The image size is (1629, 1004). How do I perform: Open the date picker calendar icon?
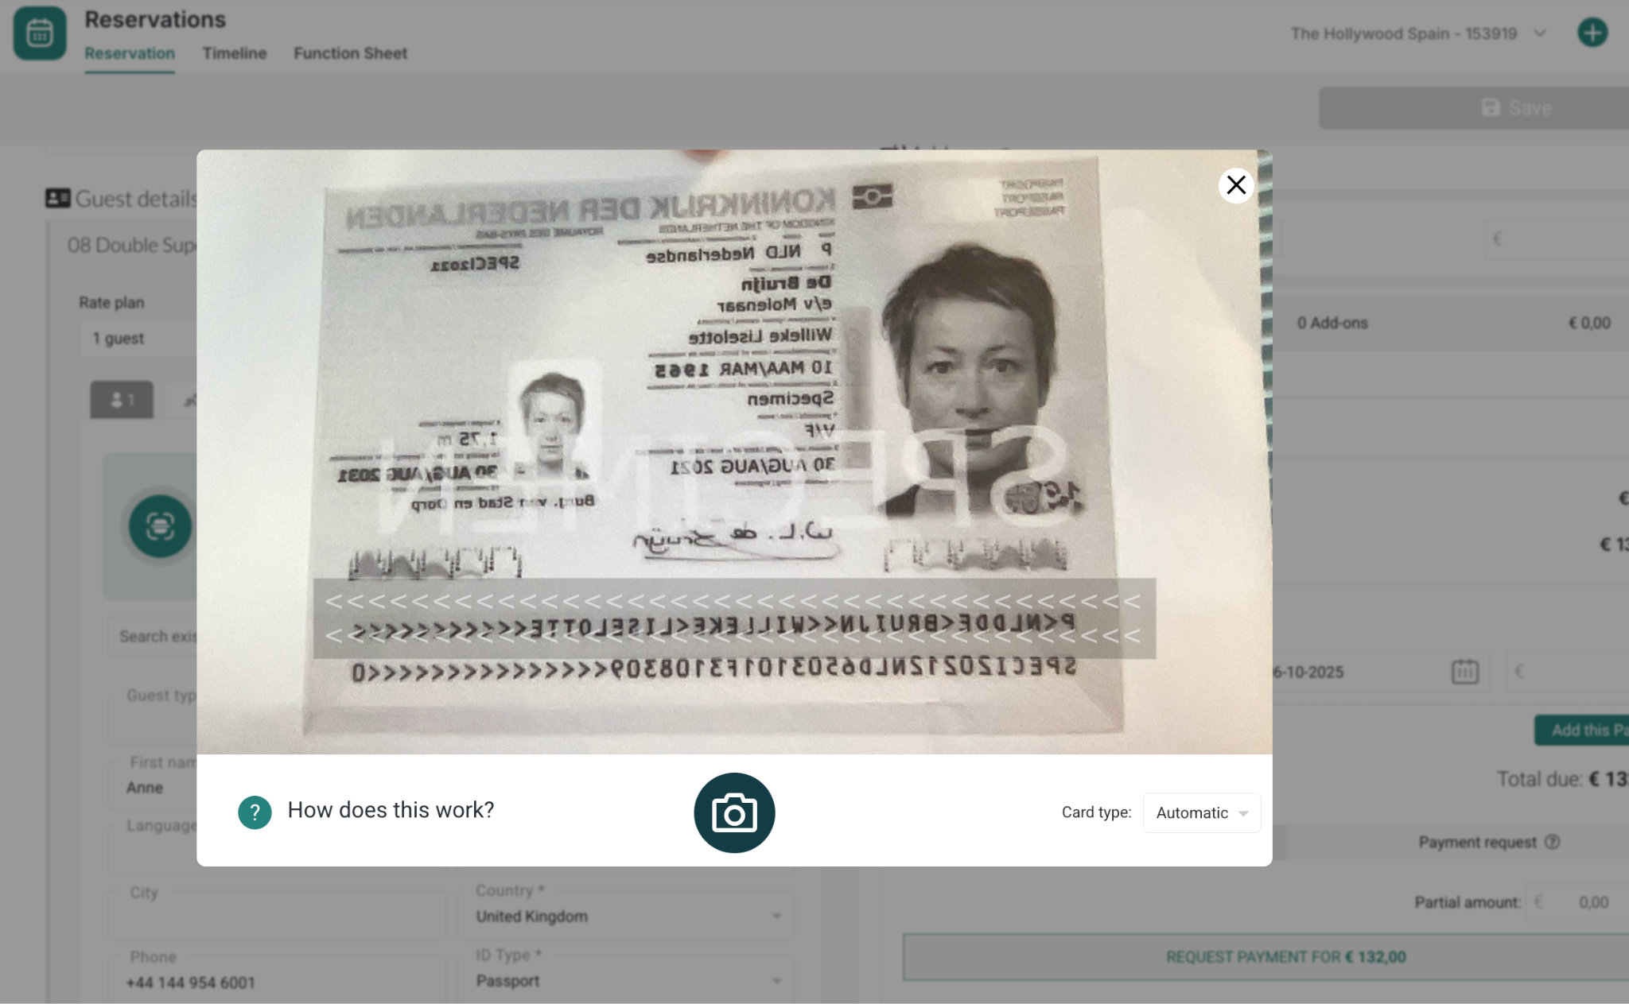coord(1464,672)
